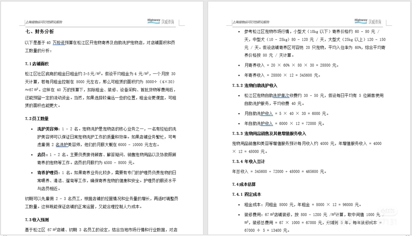
Task: Click the line 赁的面积也能更大。
Action: [x=43, y=106]
